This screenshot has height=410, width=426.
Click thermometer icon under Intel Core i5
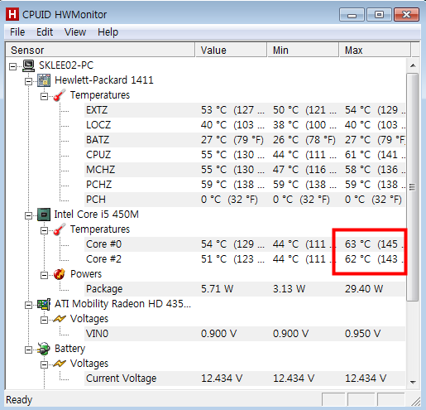(60, 229)
